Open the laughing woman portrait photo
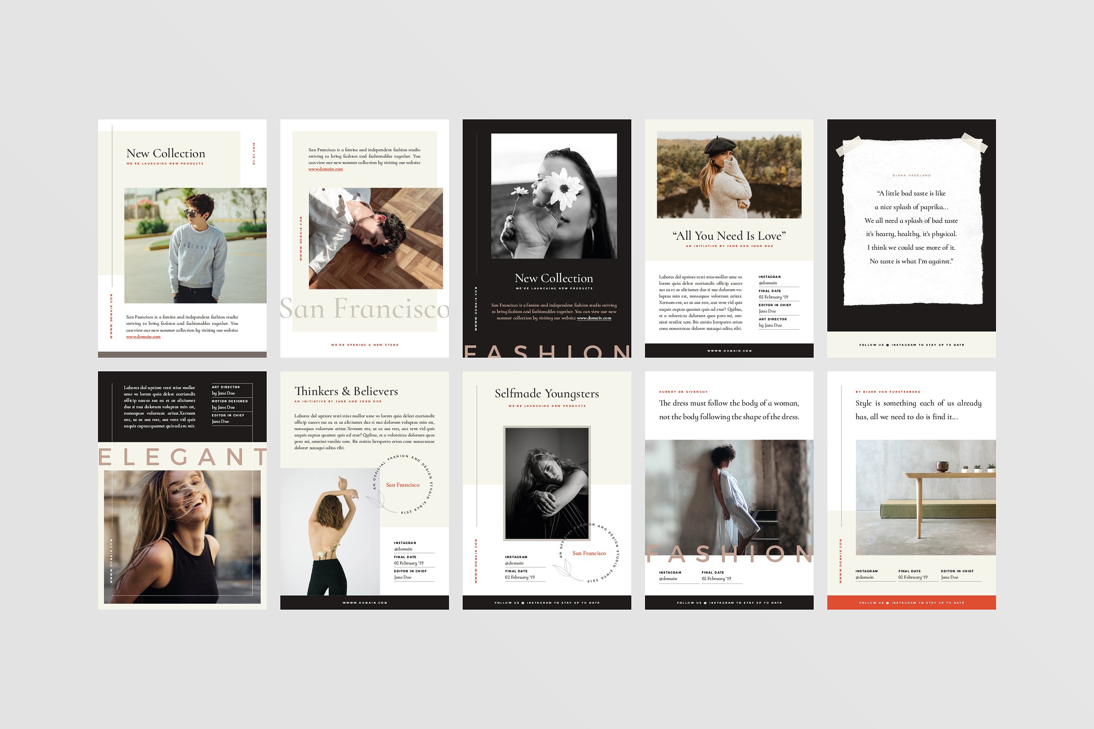 182,537
